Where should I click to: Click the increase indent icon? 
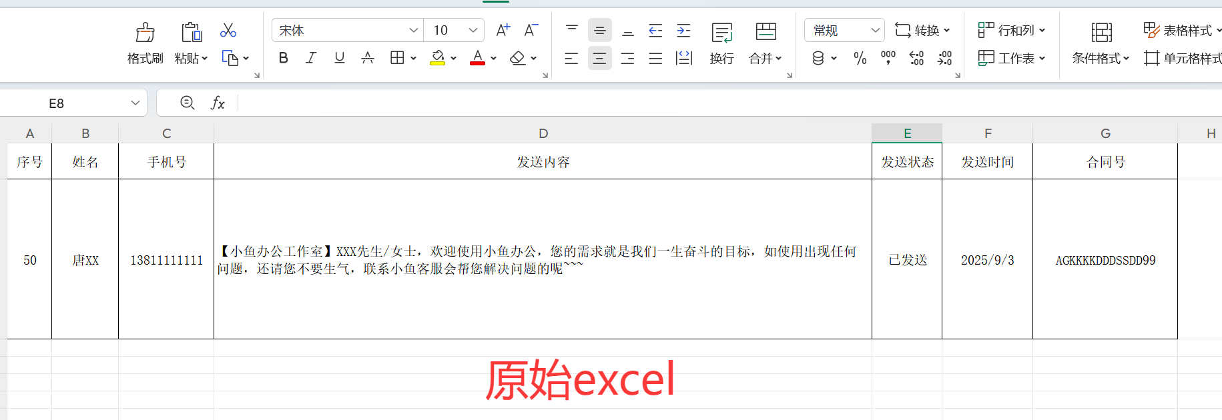click(x=683, y=30)
